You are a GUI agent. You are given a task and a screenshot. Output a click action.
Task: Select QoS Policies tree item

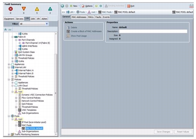pos(27,104)
